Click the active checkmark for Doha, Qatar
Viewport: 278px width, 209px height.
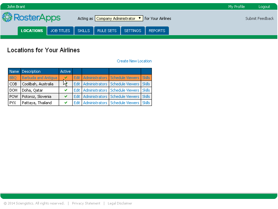coord(66,90)
